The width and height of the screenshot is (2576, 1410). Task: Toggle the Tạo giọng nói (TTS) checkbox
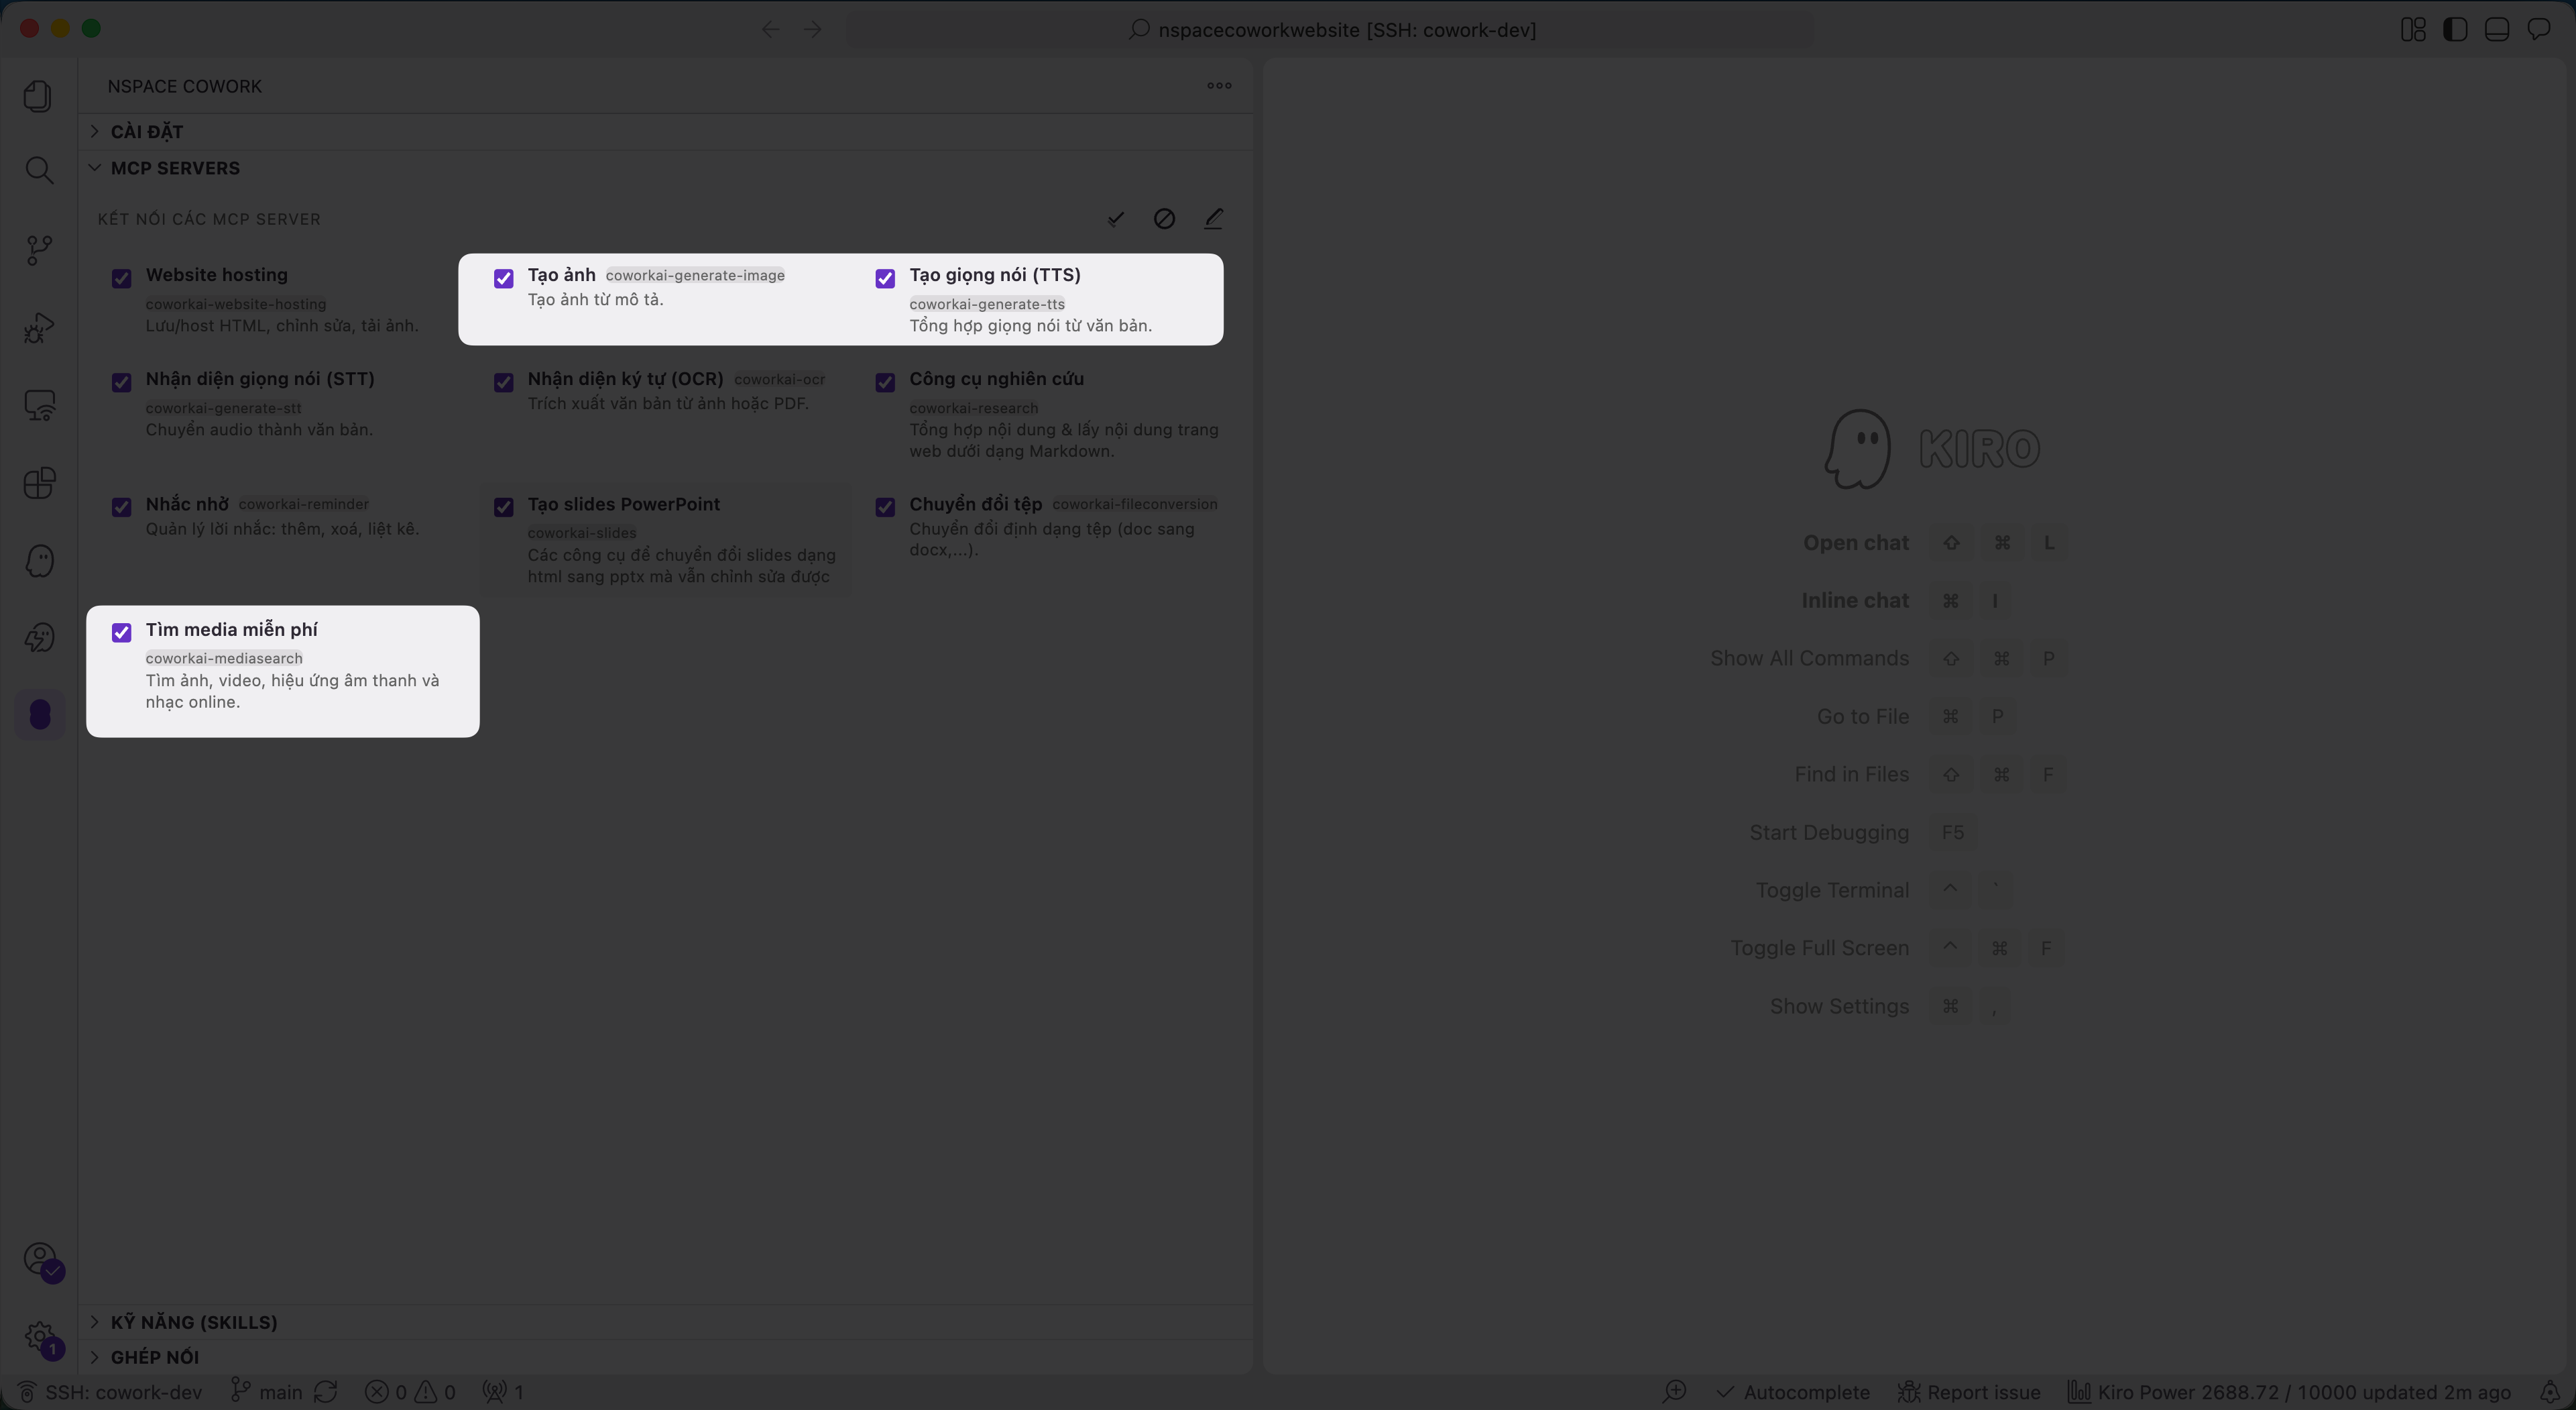pos(885,278)
